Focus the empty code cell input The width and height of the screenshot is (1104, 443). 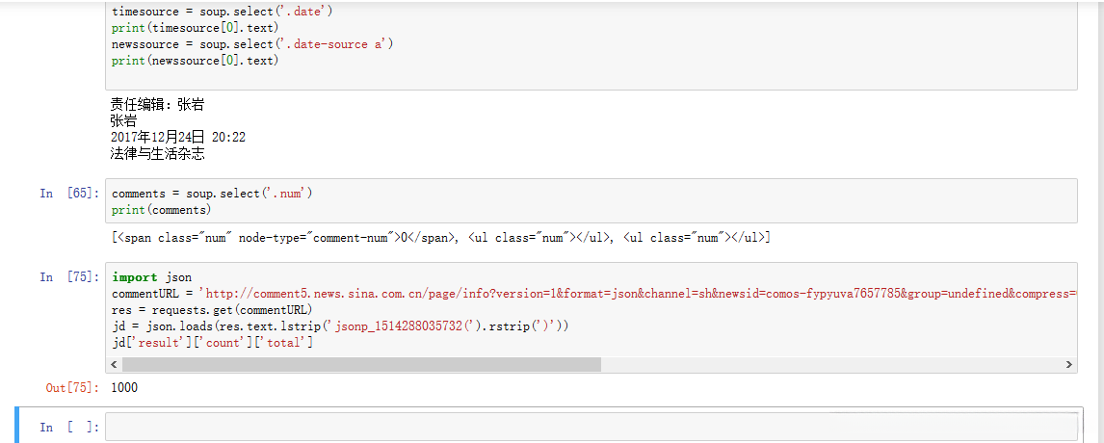pos(590,427)
